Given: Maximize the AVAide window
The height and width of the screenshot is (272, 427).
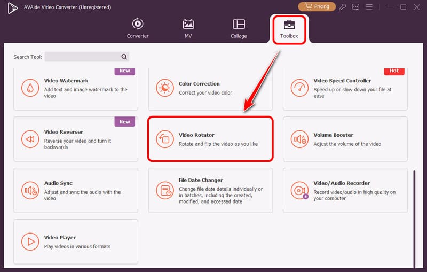Looking at the screenshot, I should (403, 7).
